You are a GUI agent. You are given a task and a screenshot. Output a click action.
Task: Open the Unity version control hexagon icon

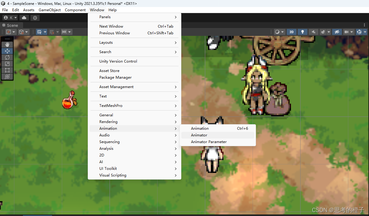pyautogui.click(x=35, y=18)
